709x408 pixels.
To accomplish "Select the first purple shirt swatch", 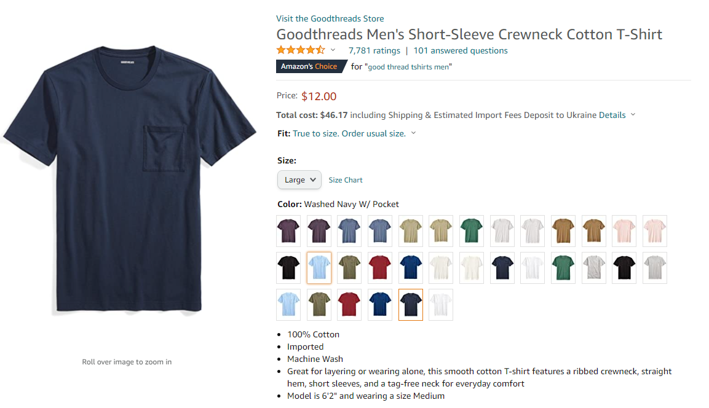I will [288, 231].
